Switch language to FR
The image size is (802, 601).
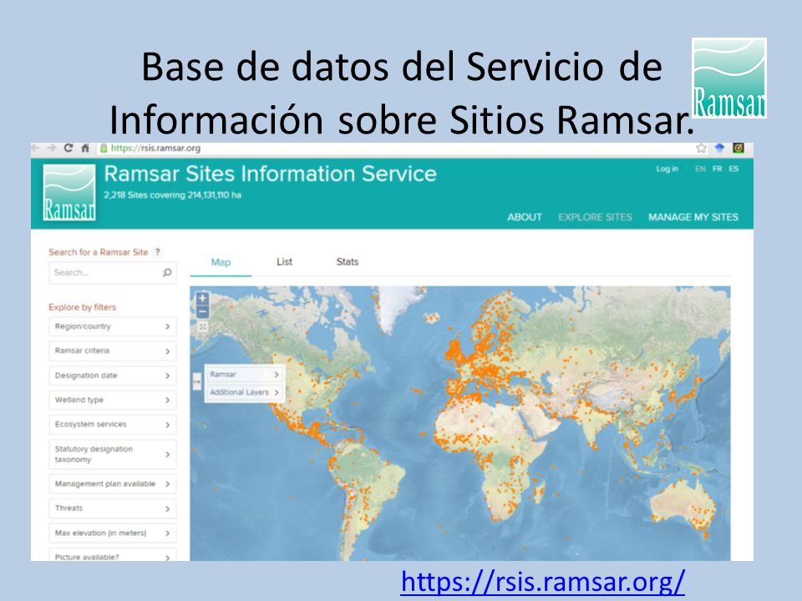click(717, 169)
